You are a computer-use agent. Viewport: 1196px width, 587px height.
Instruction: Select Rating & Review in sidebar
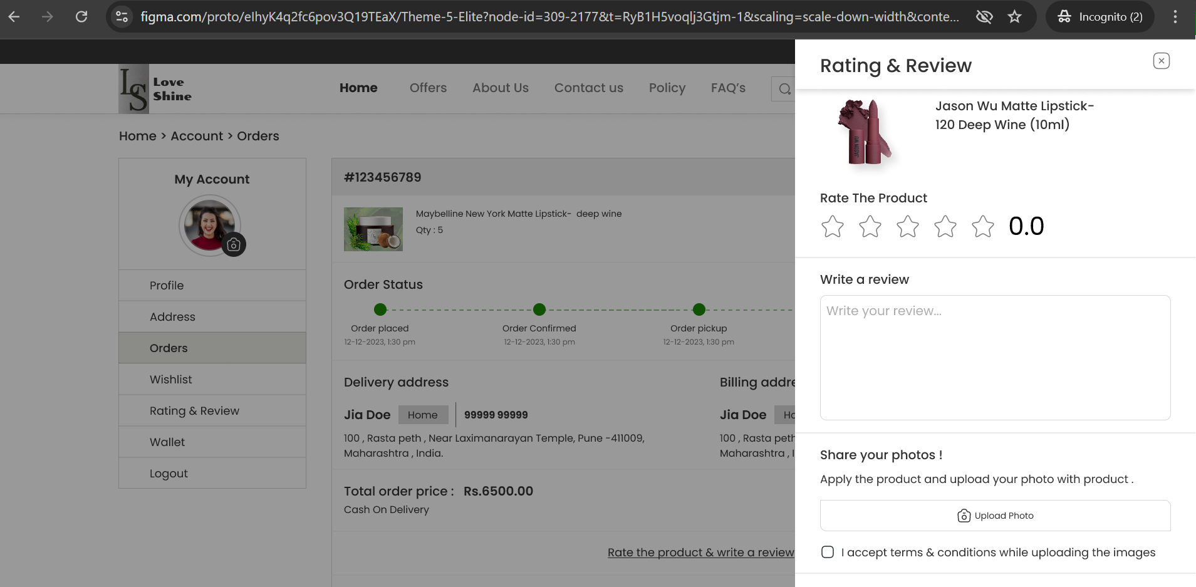[212, 411]
